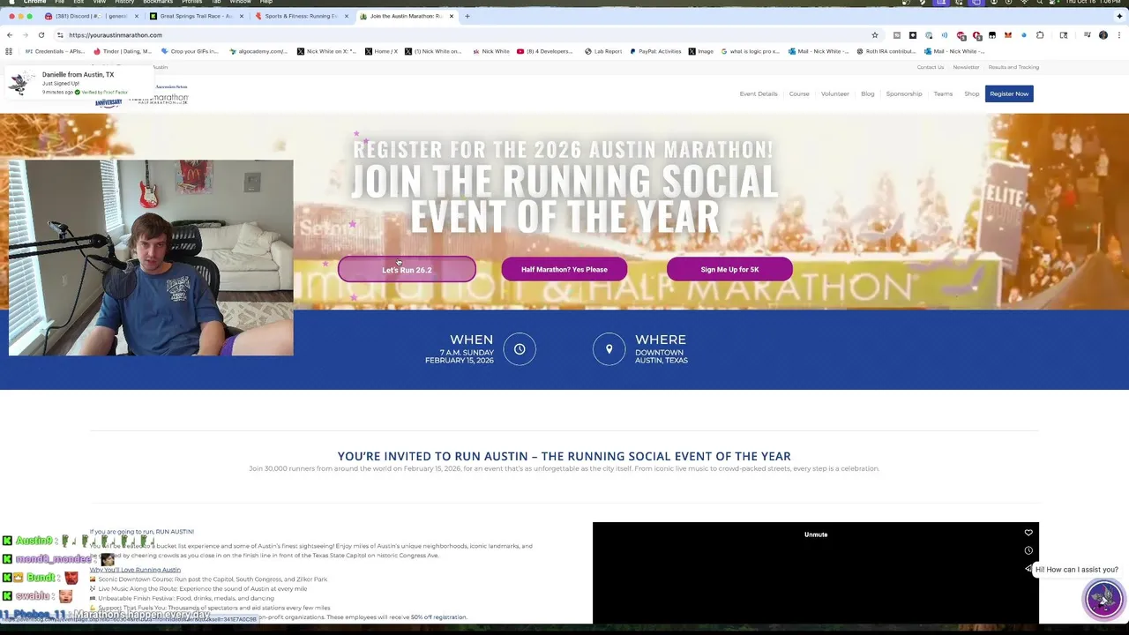The width and height of the screenshot is (1129, 635).
Task: Click the clock icon beside WHEN
Action: click(x=520, y=349)
